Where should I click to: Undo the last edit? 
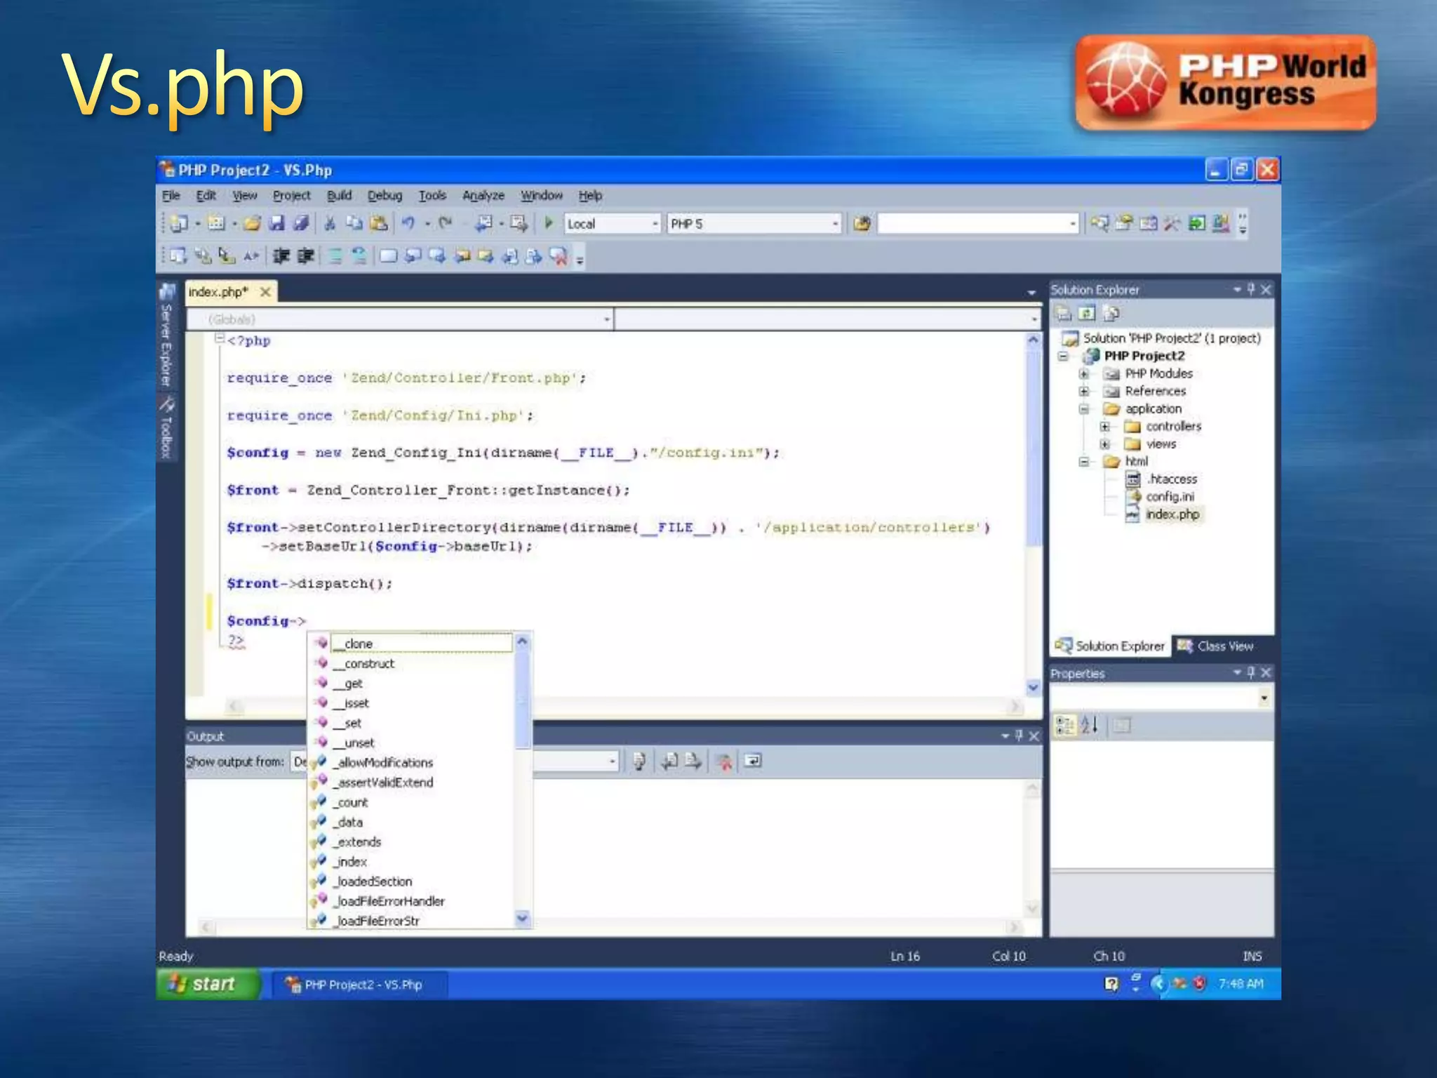point(408,223)
